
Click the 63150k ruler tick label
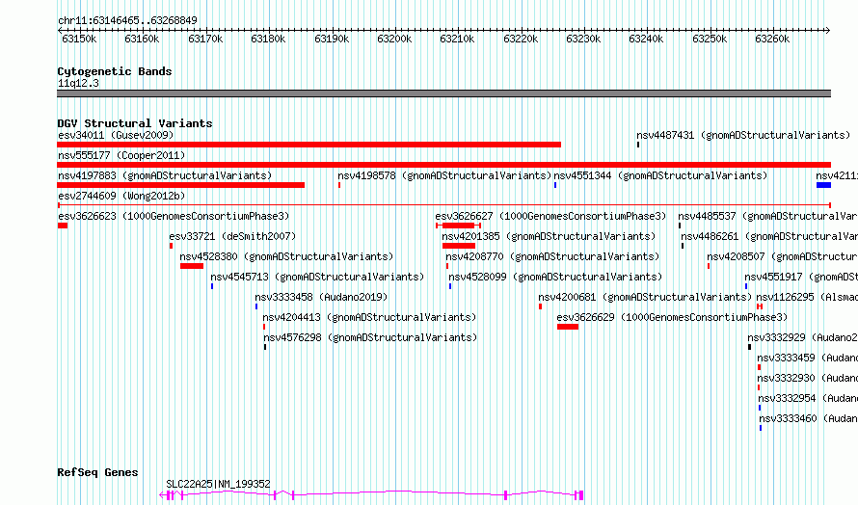click(x=79, y=39)
